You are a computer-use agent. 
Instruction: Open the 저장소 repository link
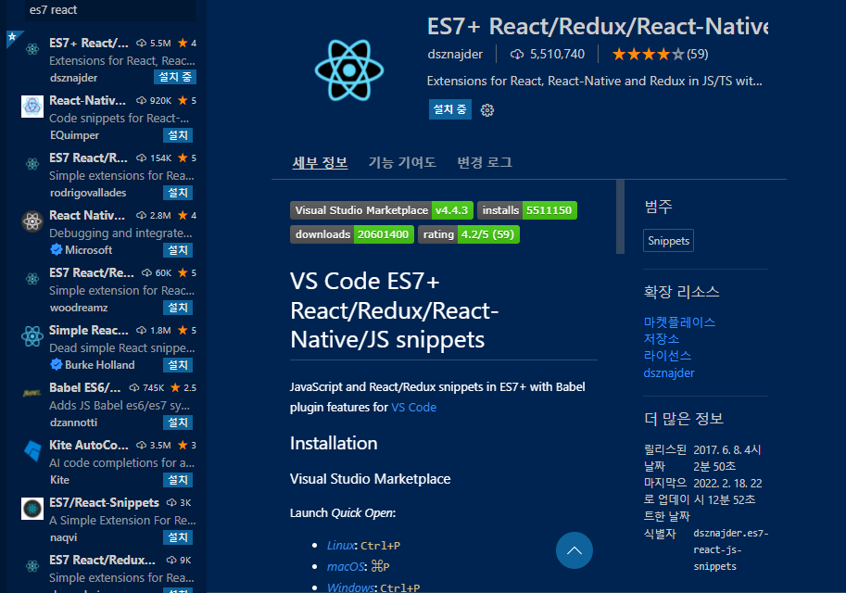coord(662,339)
